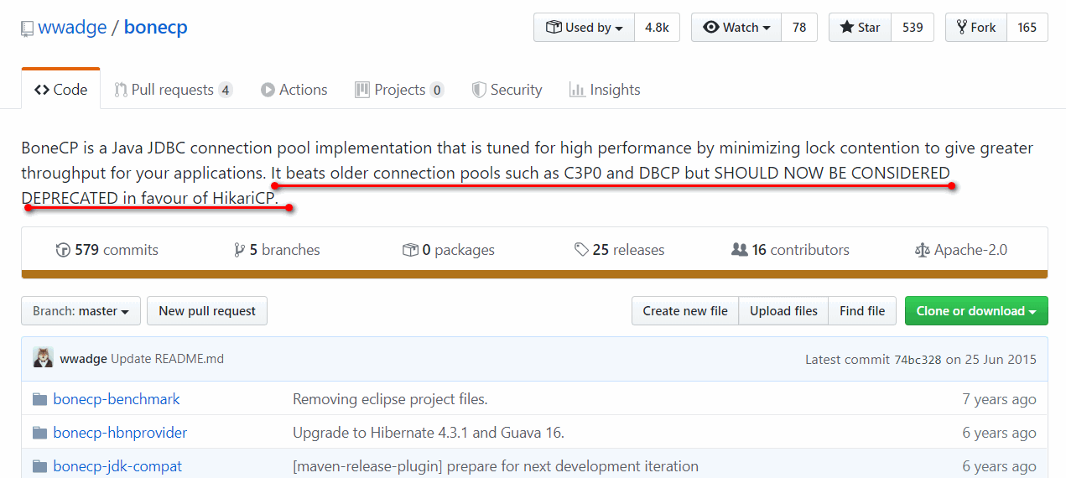The width and height of the screenshot is (1066, 478).
Task: Click the pull request icon in tab bar
Action: click(121, 90)
